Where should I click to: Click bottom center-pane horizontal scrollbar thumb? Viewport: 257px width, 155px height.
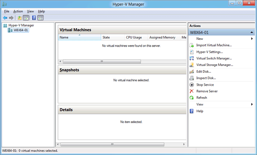pos(112,144)
